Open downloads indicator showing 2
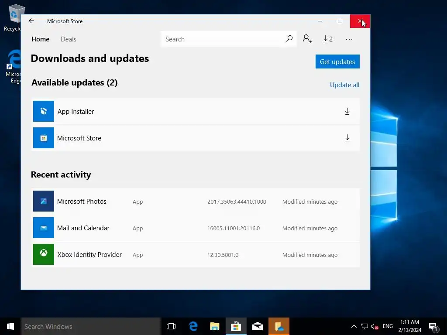Viewport: 447px width, 335px height. pos(328,39)
